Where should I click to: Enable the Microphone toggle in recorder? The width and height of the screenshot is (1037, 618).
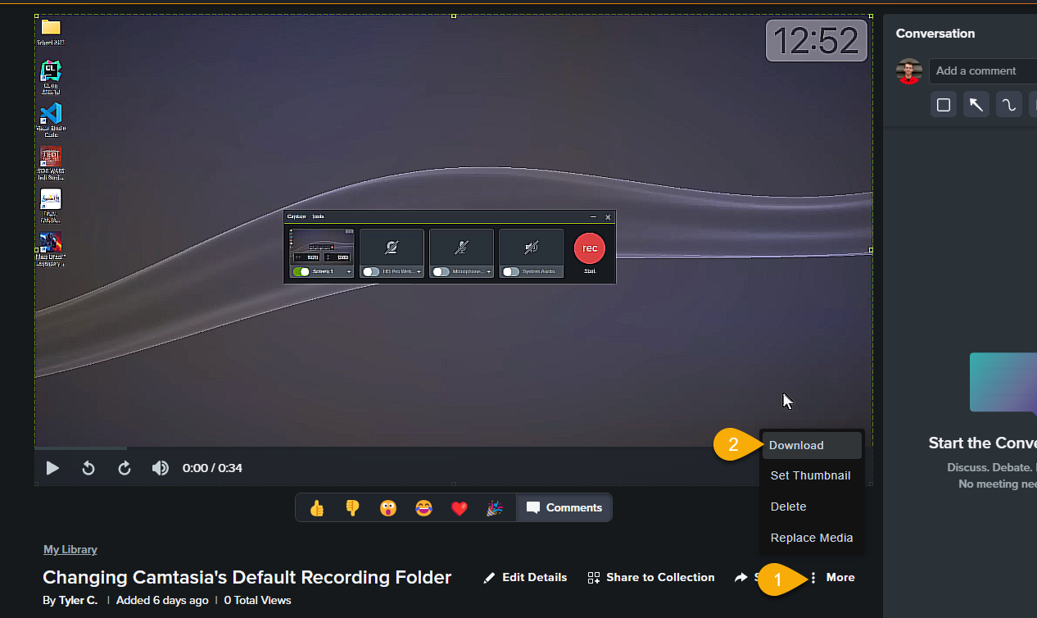442,271
